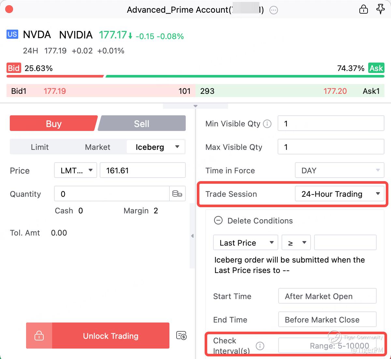
Task: Click the NVDA ticker symbol
Action: pyautogui.click(x=37, y=35)
